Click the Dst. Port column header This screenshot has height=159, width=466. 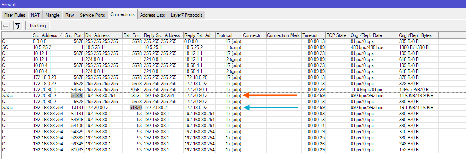133,35
